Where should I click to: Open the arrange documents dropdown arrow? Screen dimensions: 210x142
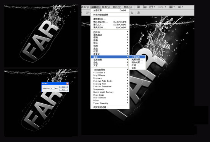pos(174,7)
